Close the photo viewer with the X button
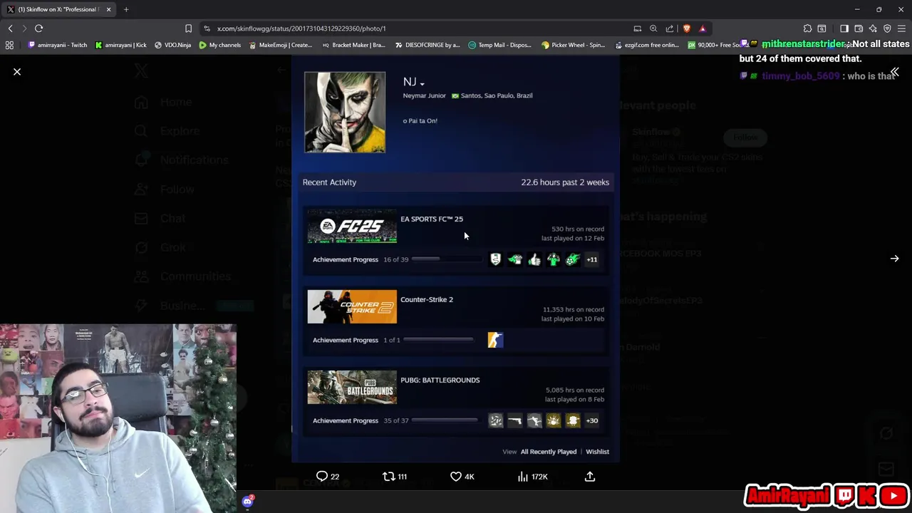The height and width of the screenshot is (513, 912). point(17,72)
